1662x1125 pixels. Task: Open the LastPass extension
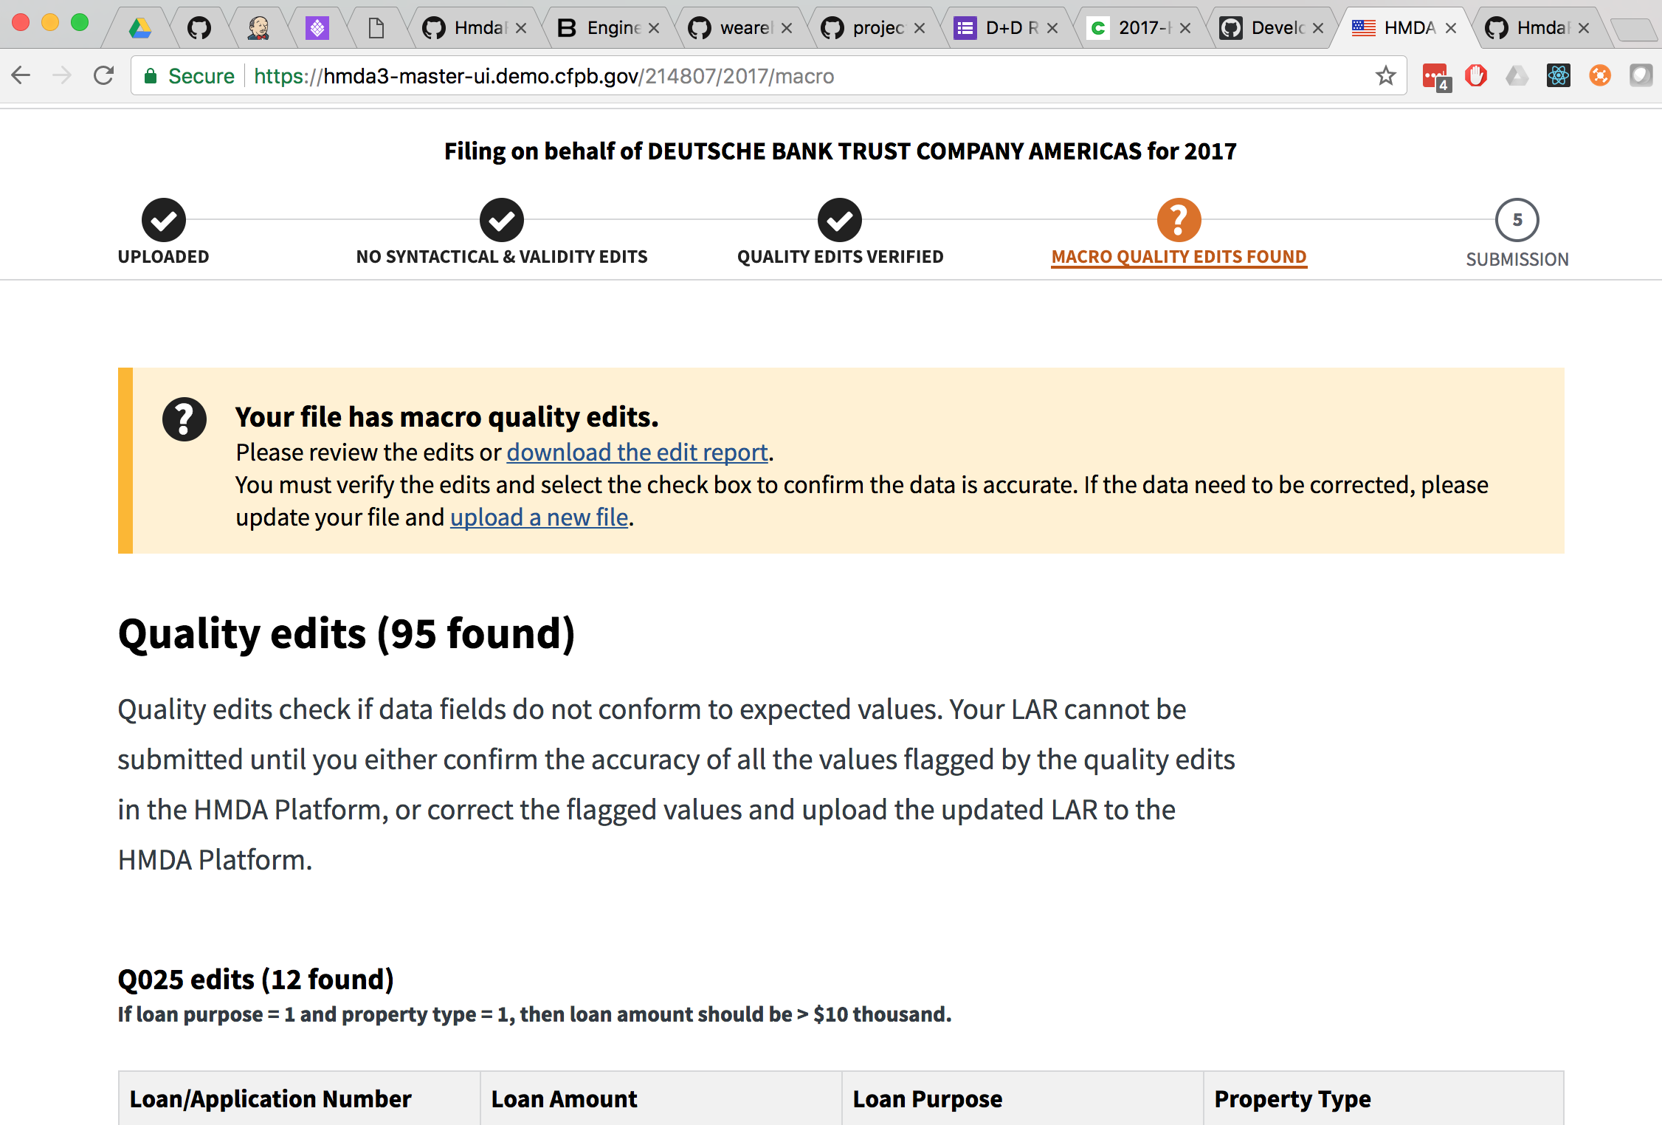click(1435, 75)
